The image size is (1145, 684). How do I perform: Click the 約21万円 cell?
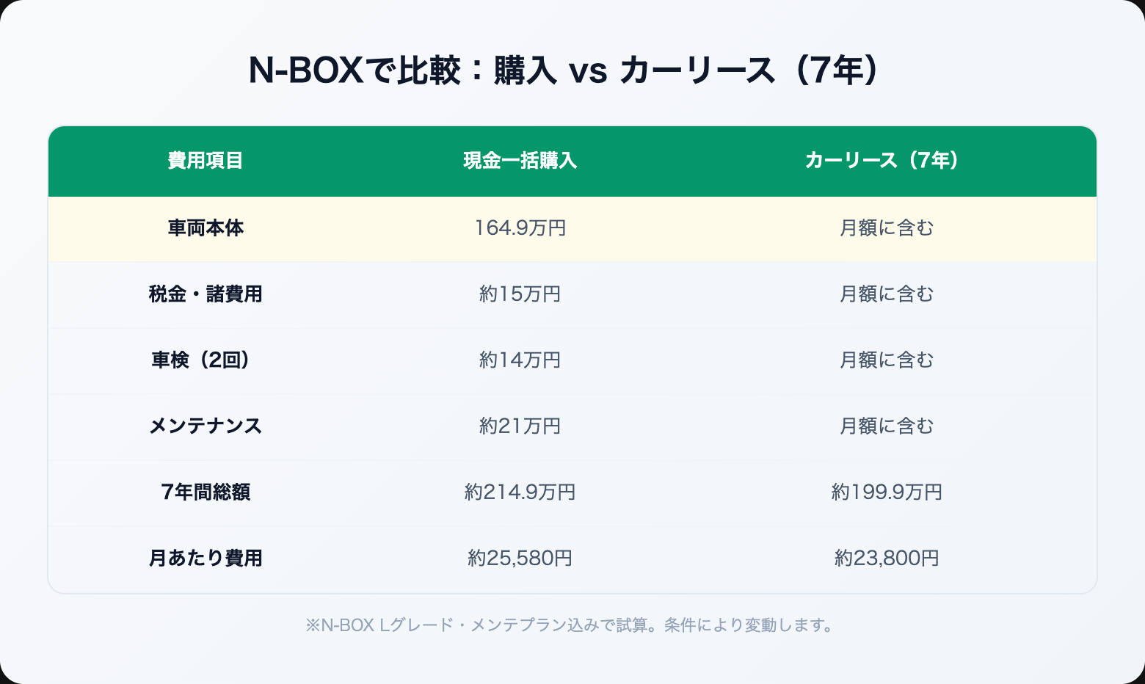click(520, 426)
